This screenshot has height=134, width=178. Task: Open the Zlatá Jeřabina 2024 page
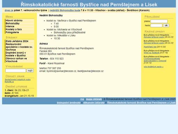point(20,41)
